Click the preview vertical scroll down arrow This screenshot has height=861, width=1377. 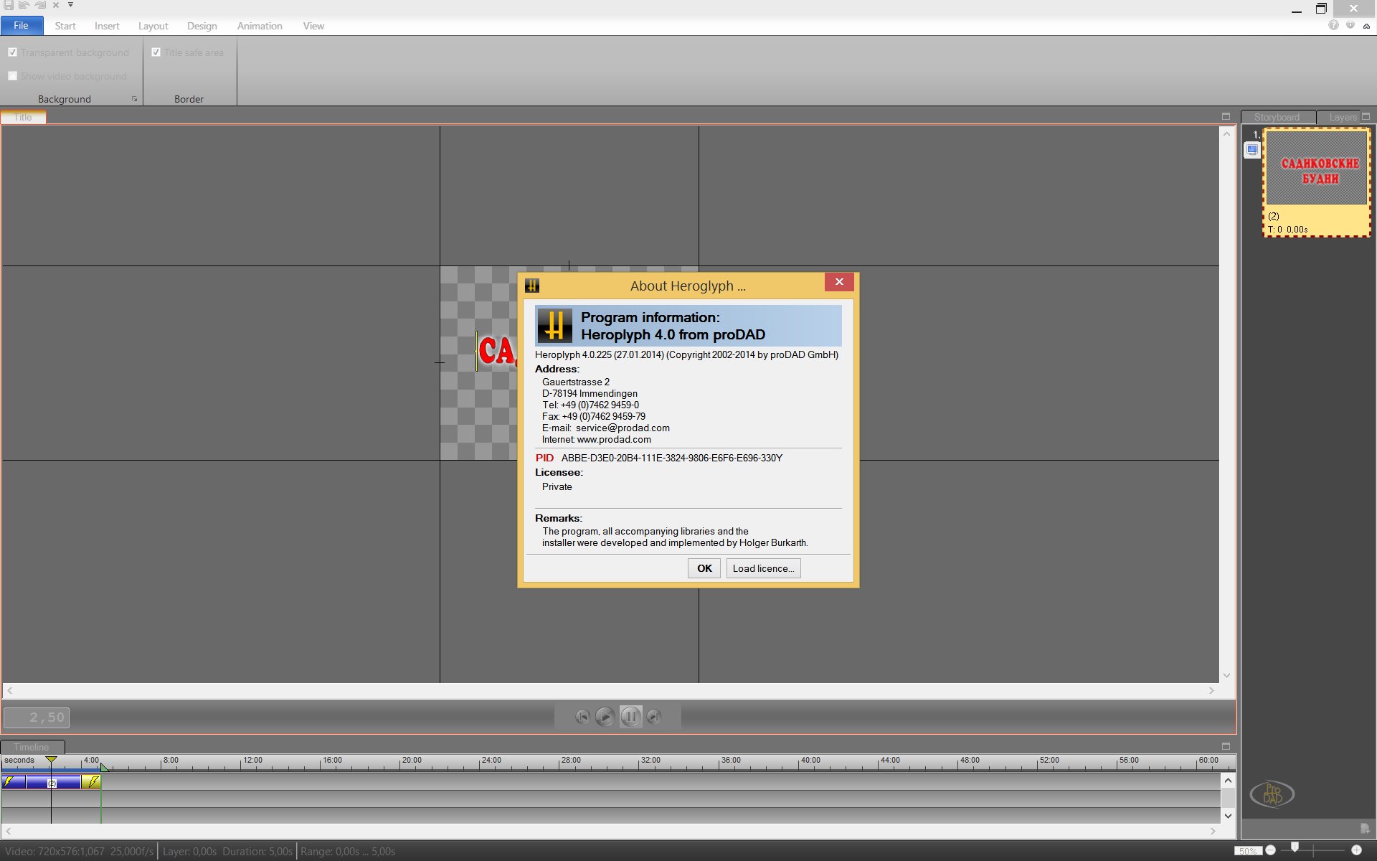[1226, 676]
